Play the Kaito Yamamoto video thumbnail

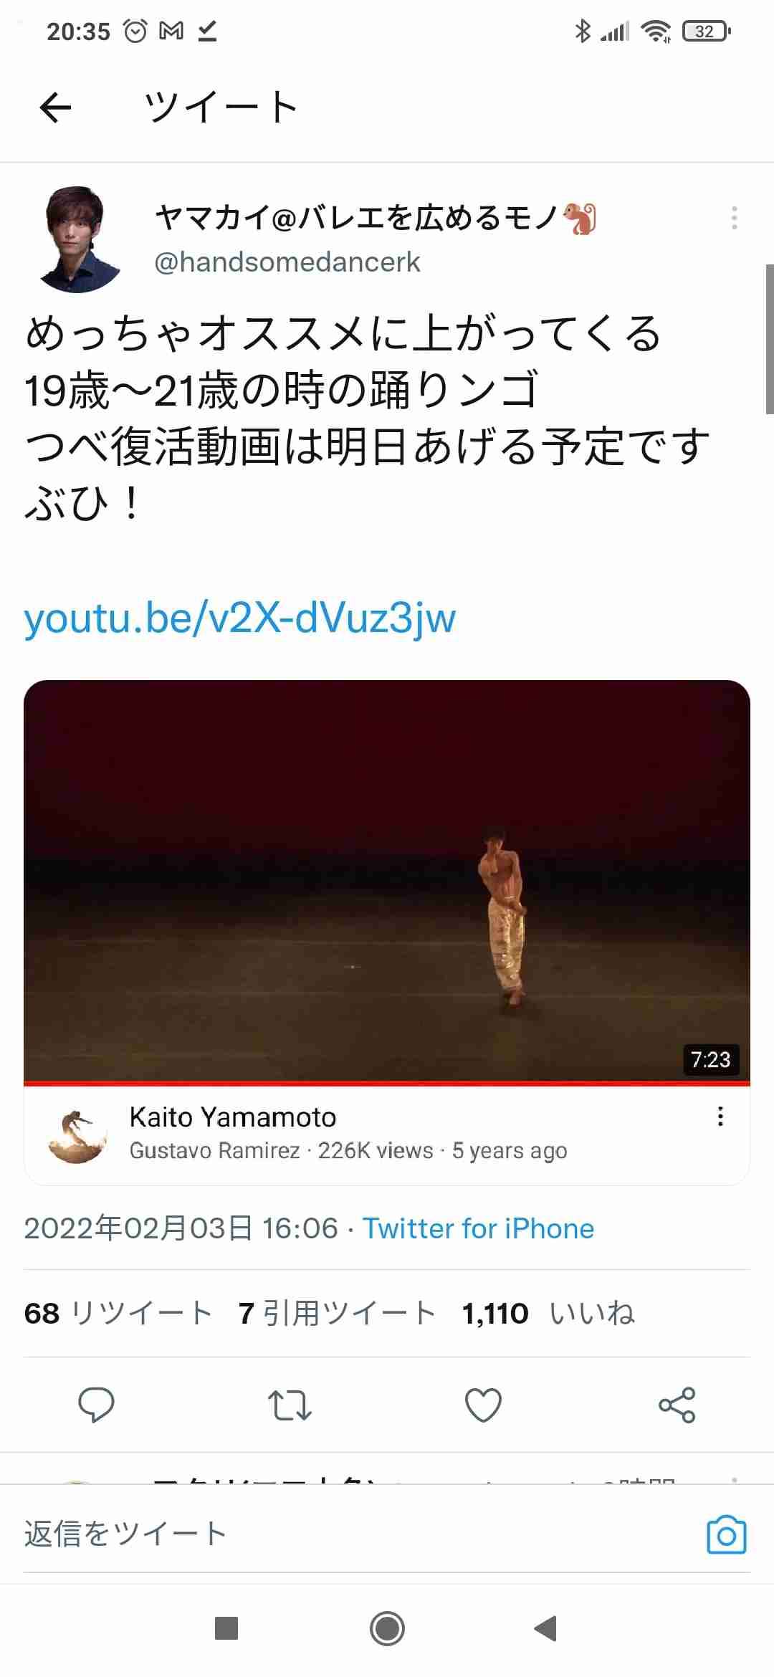click(x=387, y=881)
